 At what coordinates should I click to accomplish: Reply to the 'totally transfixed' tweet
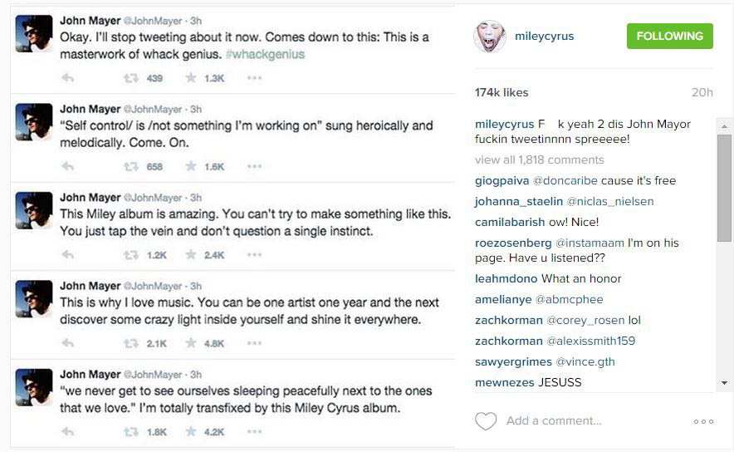pyautogui.click(x=68, y=432)
